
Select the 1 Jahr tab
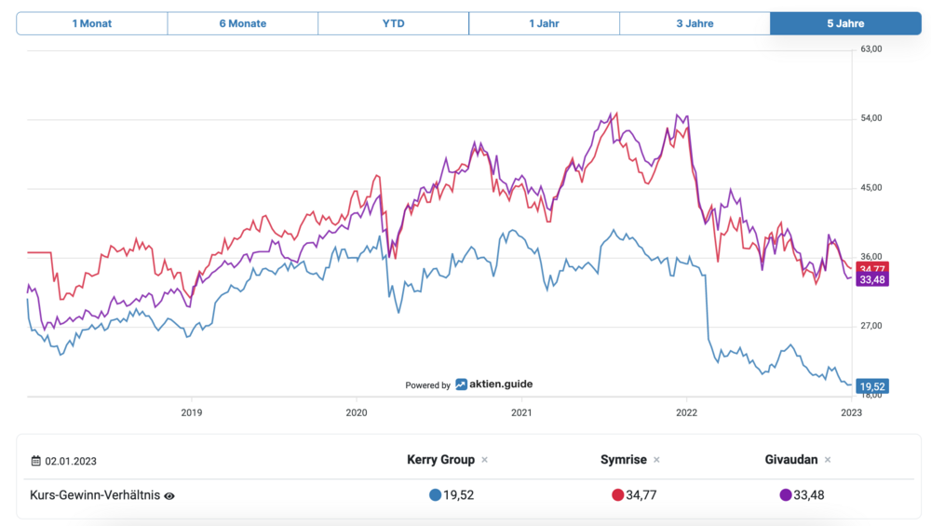pyautogui.click(x=544, y=23)
